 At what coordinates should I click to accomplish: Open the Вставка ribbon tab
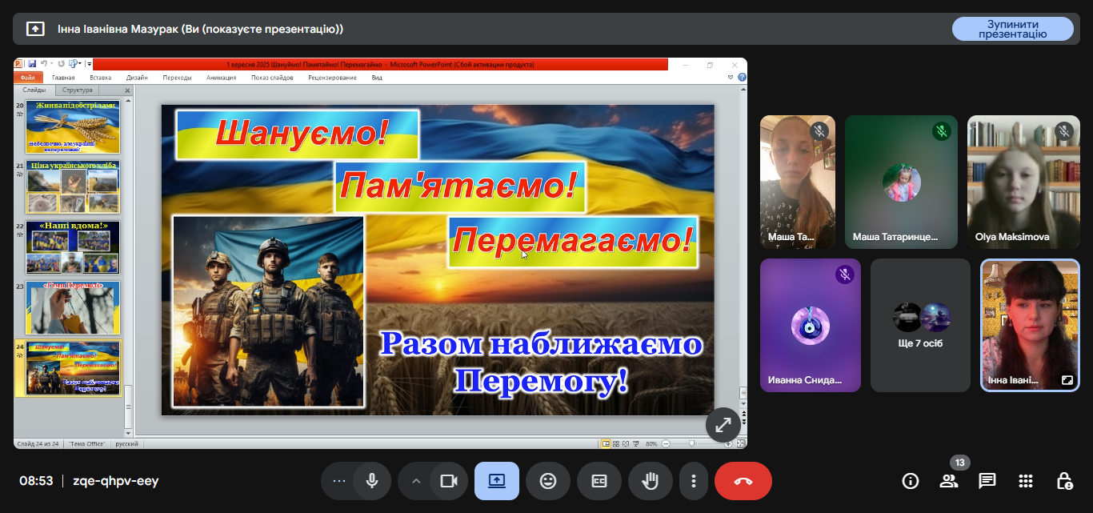[x=100, y=78]
